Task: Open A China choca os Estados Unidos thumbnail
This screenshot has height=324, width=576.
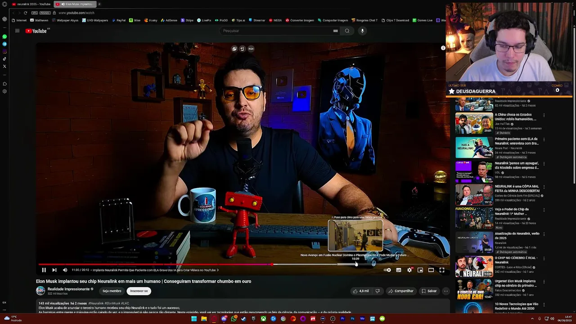Action: 474,123
